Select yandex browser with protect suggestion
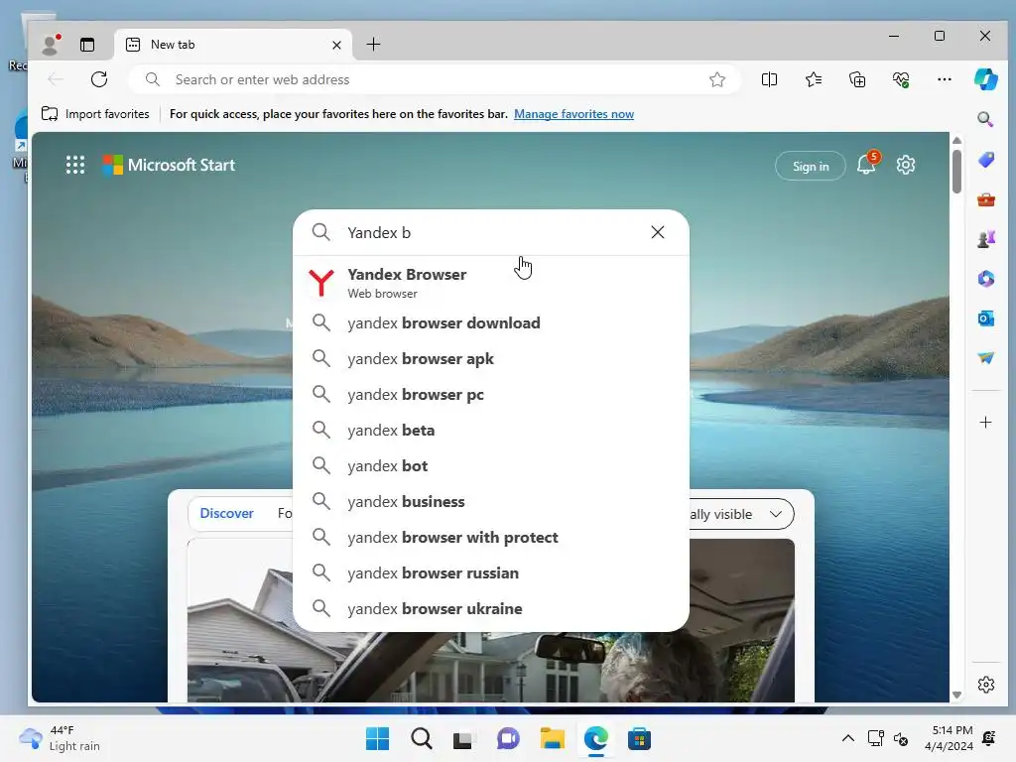This screenshot has width=1016, height=762. (491, 537)
